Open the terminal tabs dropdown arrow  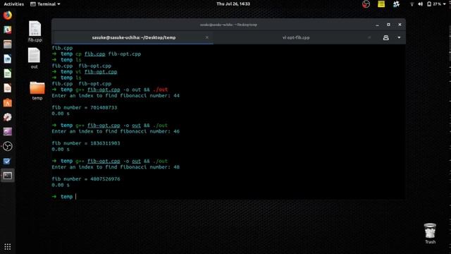point(399,37)
